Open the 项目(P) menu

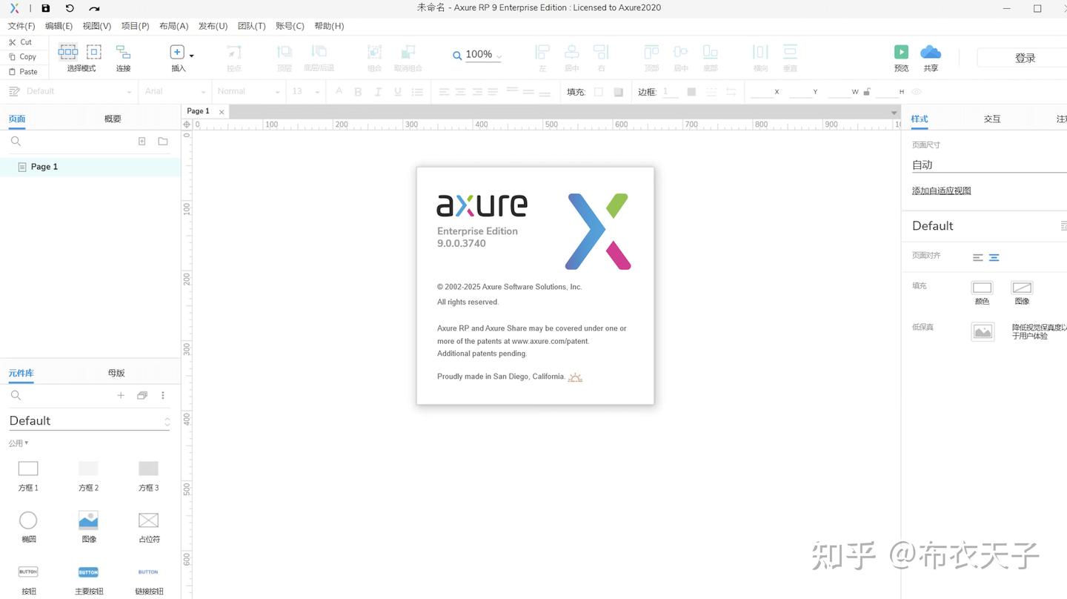(135, 26)
